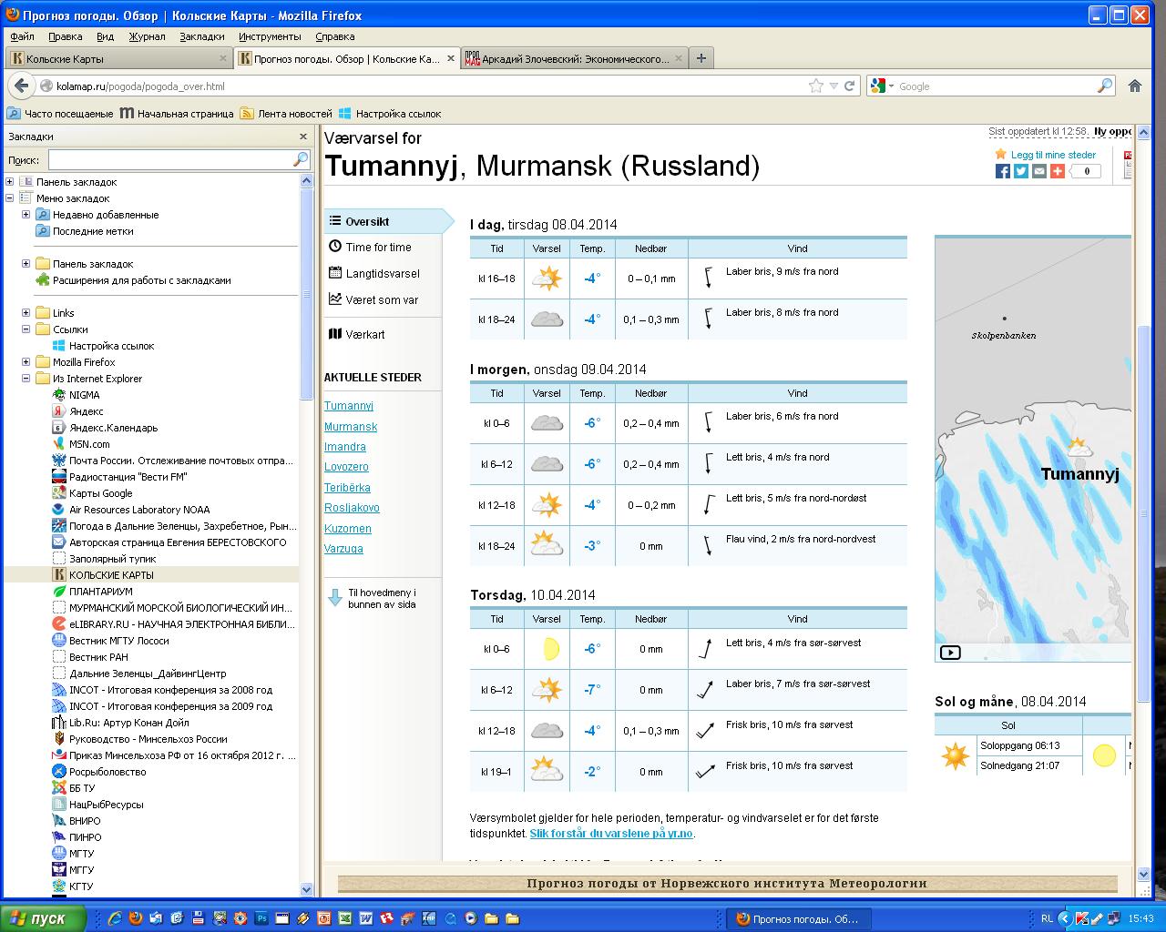Image resolution: width=1166 pixels, height=932 pixels.
Task: Switch to the Кольские Карты tab
Action: [117, 58]
